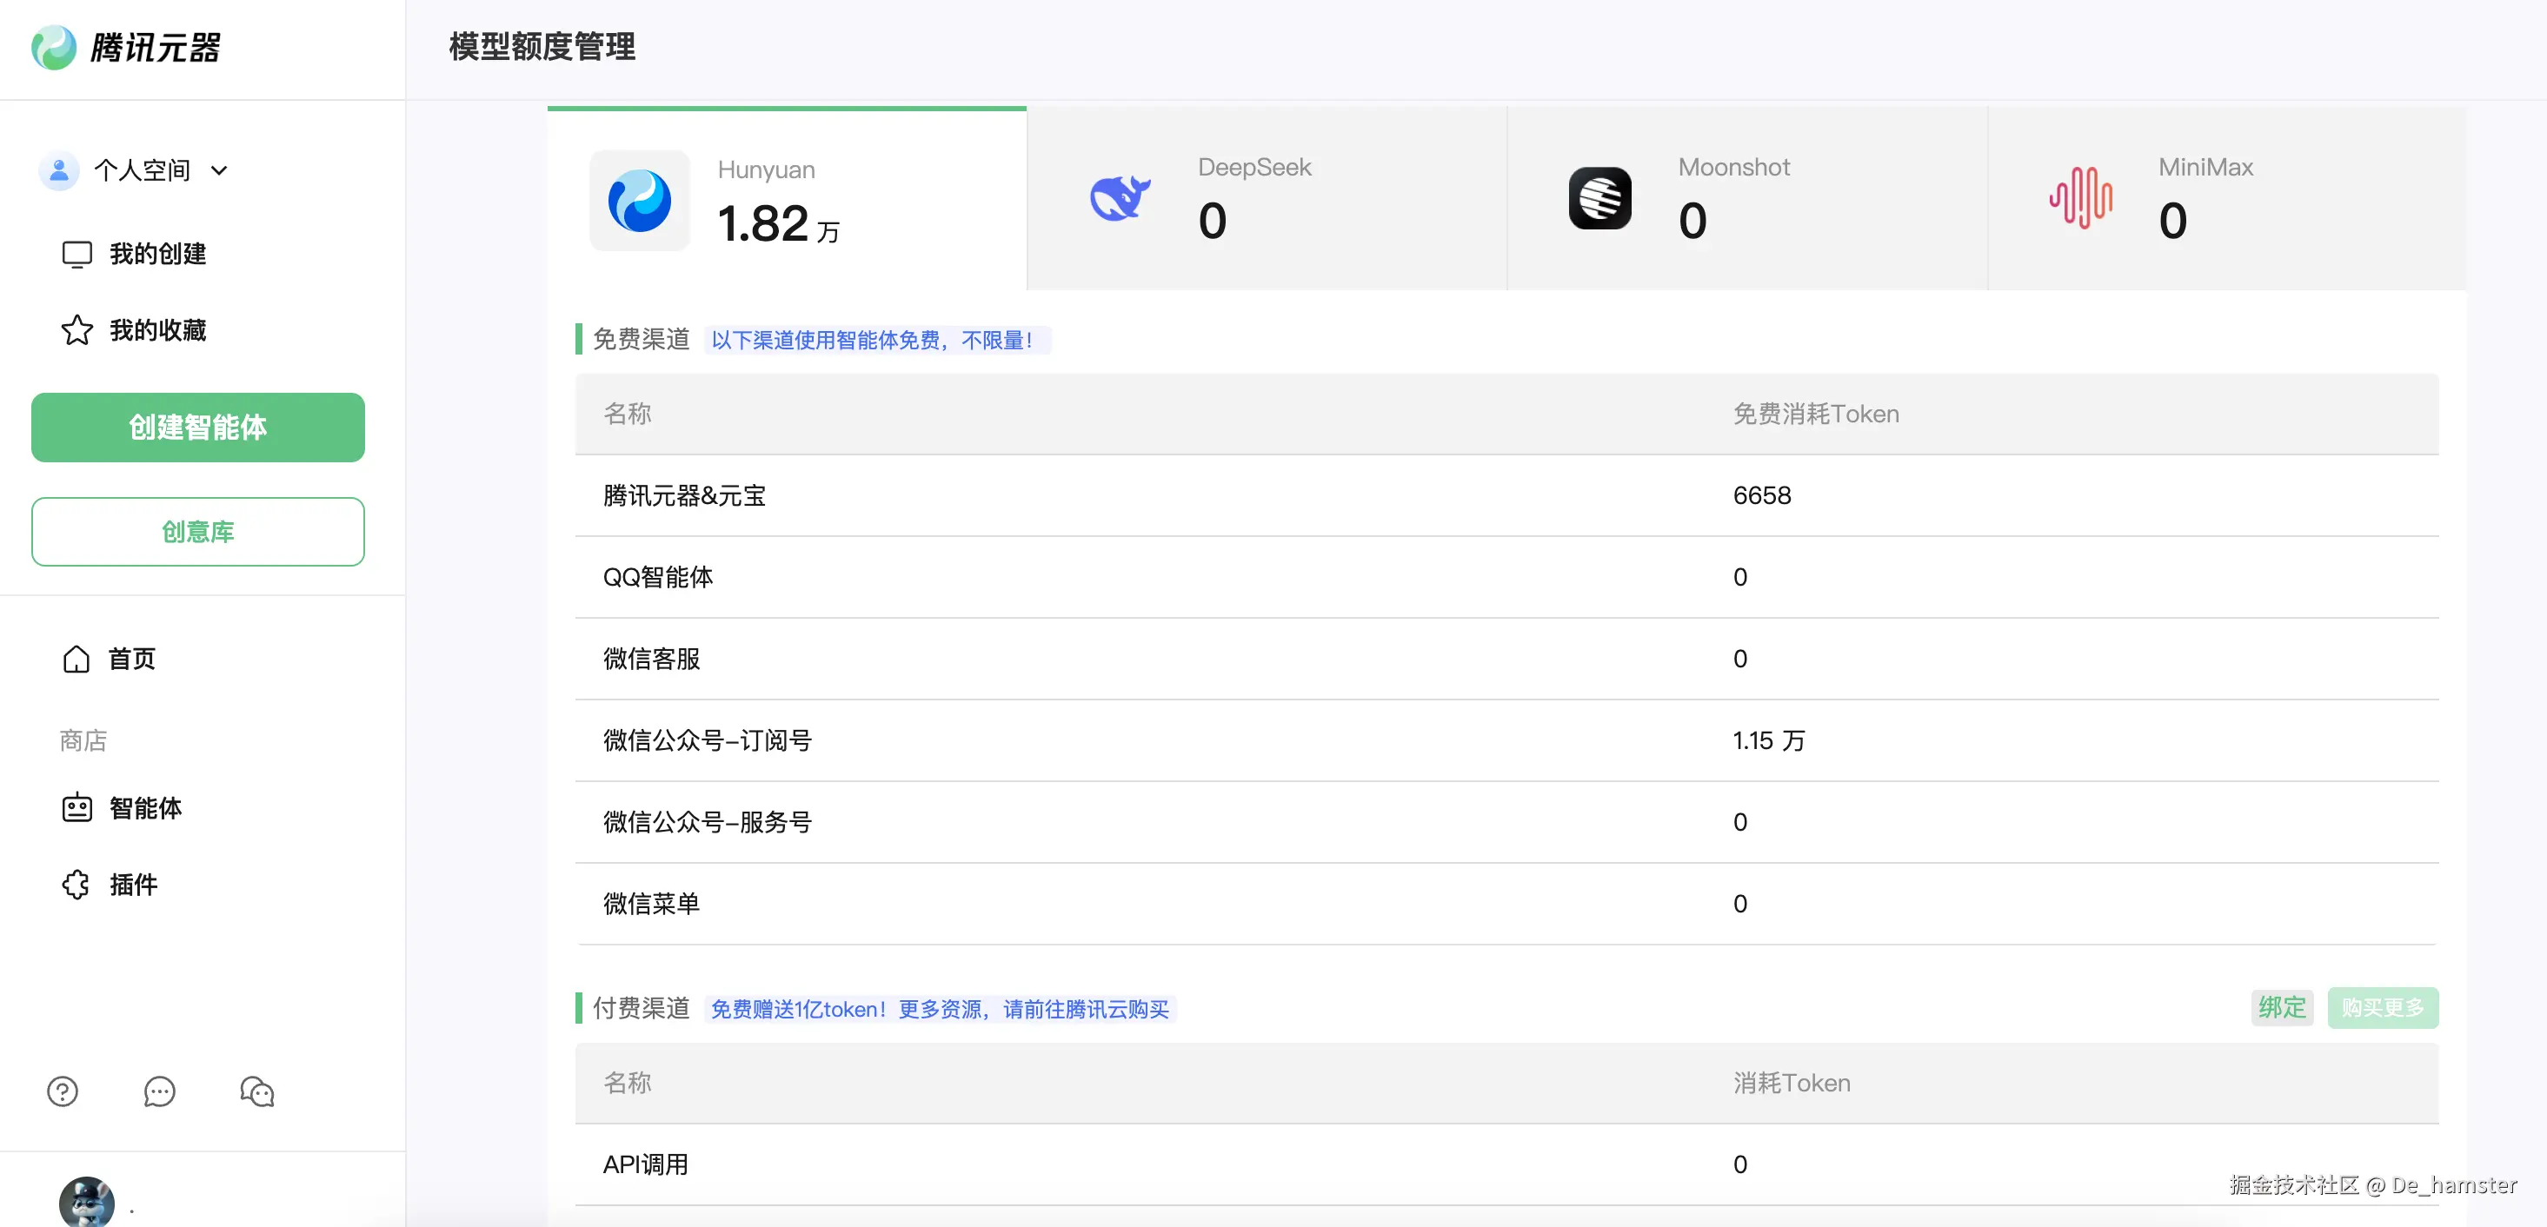
Task: Click the 消耗Token column header
Action: click(x=1792, y=1083)
